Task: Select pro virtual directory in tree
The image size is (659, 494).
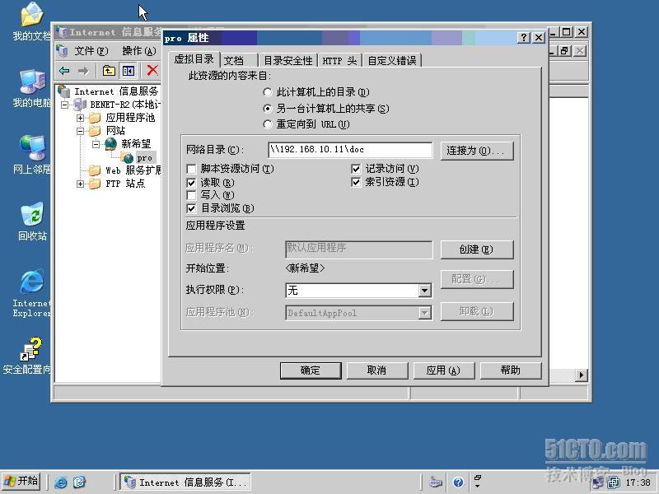Action: click(x=144, y=158)
